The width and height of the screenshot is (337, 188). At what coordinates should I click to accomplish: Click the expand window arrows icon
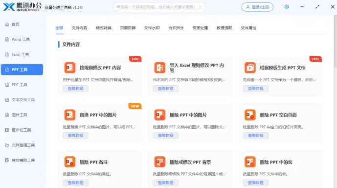317,7
